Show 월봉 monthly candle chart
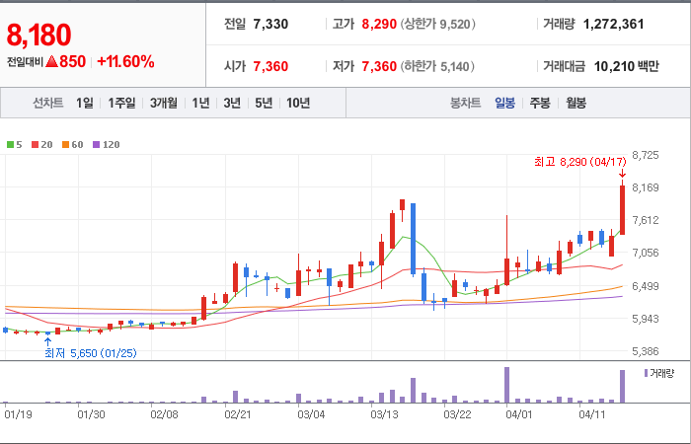691x444 pixels. (x=576, y=103)
